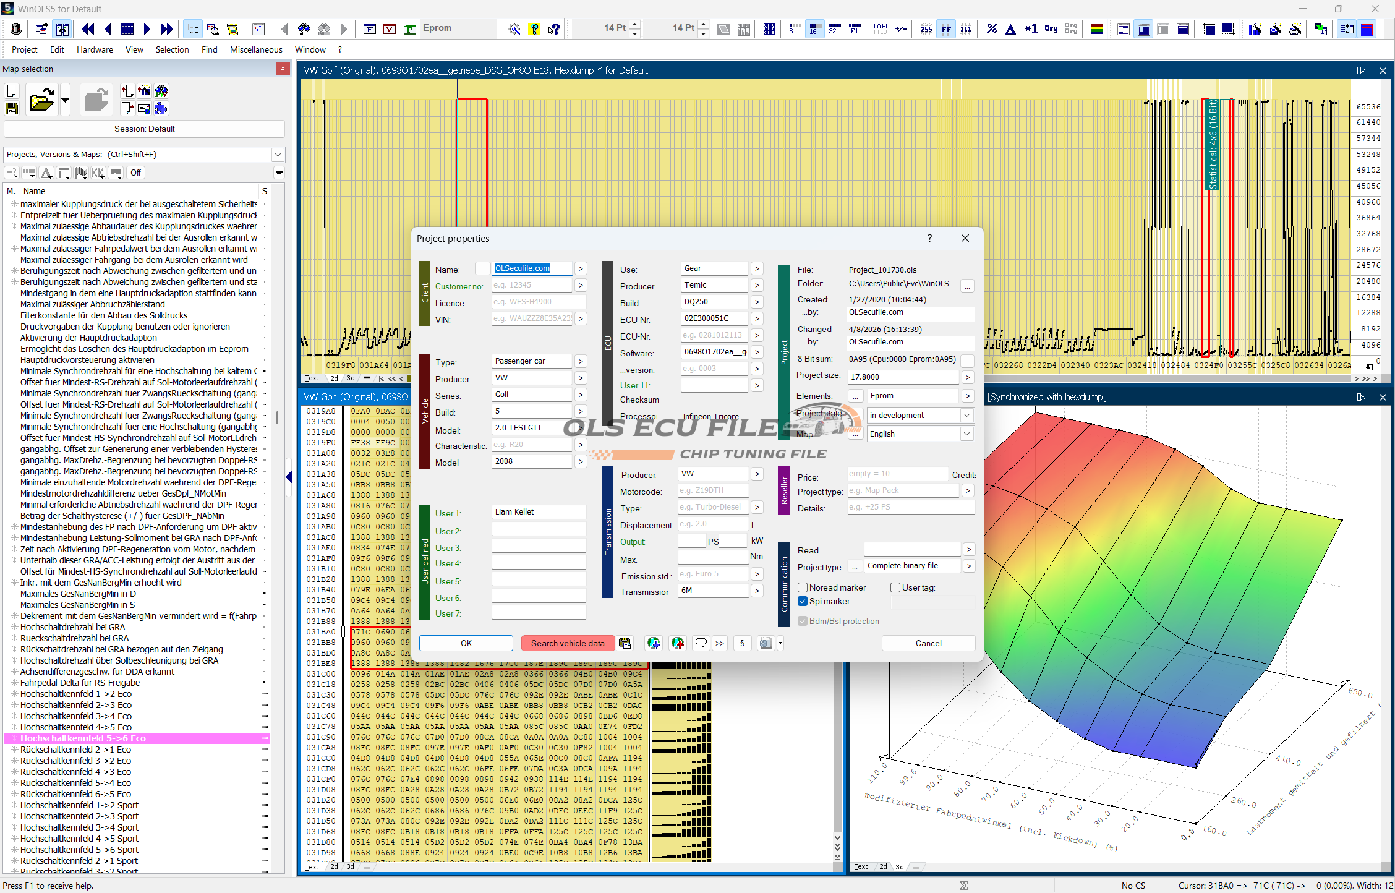Viewport: 1395px width, 893px height.
Task: Click the percent display toolbar icon
Action: pyautogui.click(x=992, y=28)
